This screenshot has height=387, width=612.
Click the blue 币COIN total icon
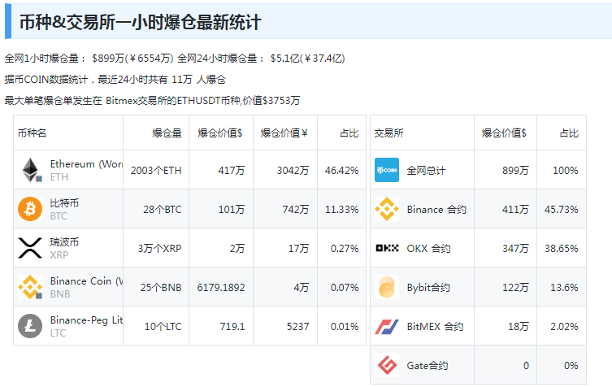pyautogui.click(x=387, y=170)
